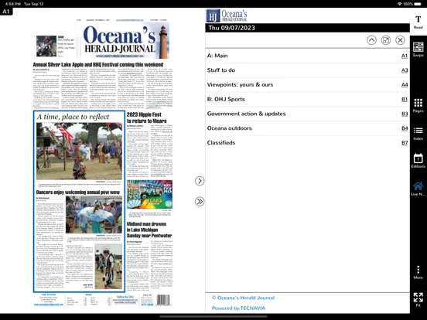This screenshot has height=320, width=427.
Task: Tap the barcode at the page footer
Action: click(x=163, y=300)
